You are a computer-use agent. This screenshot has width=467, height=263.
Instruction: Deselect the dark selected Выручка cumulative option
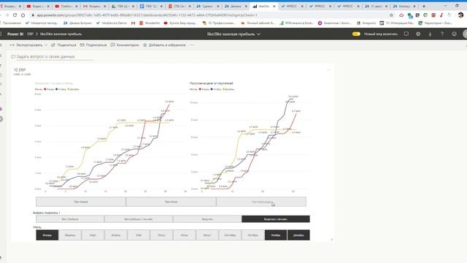click(x=276, y=219)
